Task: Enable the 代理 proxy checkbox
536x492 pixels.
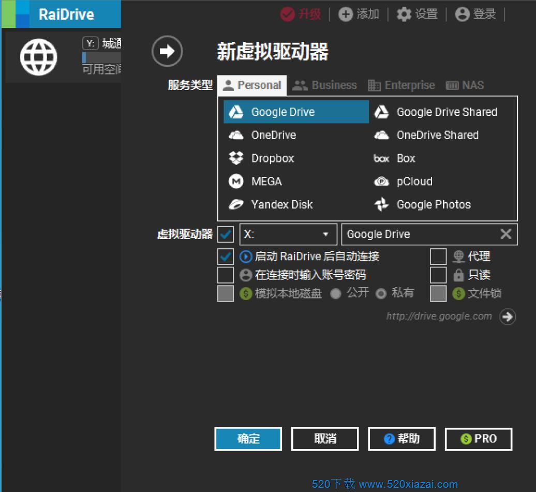Action: click(438, 257)
